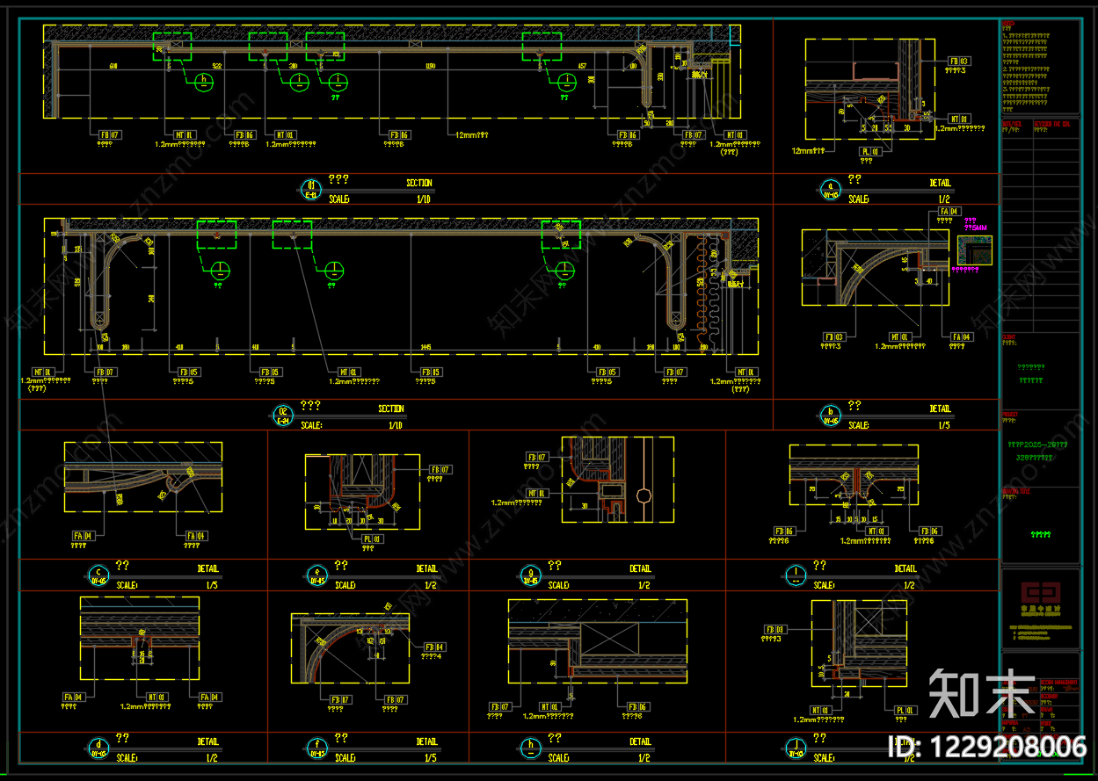Viewport: 1098px width, 781px height.
Task: Select the MT 01 tag in detail g
Action: (537, 493)
